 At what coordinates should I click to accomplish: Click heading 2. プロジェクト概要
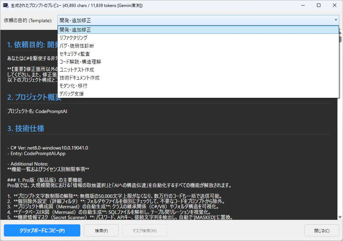34,97
